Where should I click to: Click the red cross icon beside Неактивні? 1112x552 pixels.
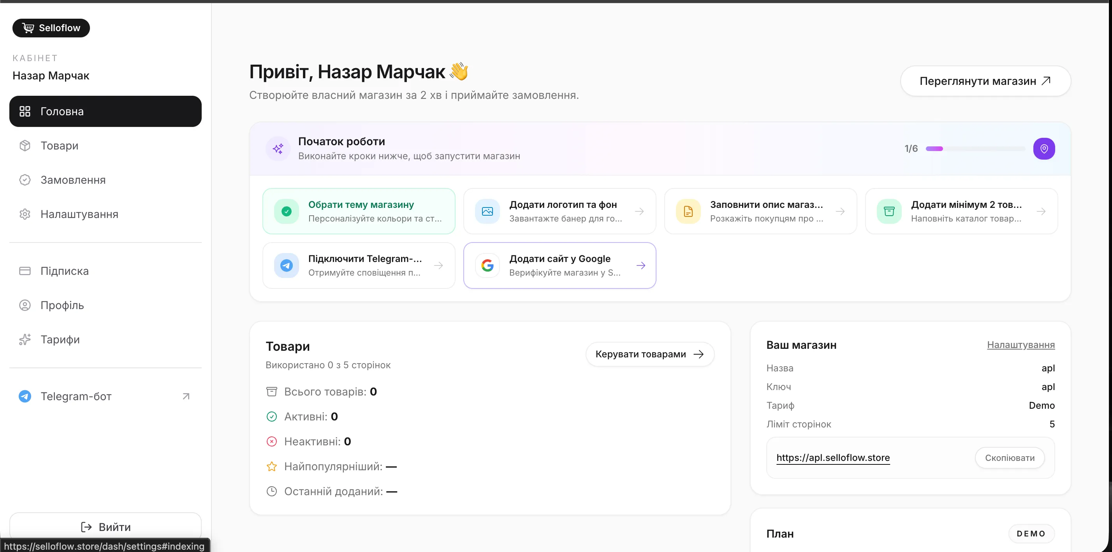pos(271,441)
